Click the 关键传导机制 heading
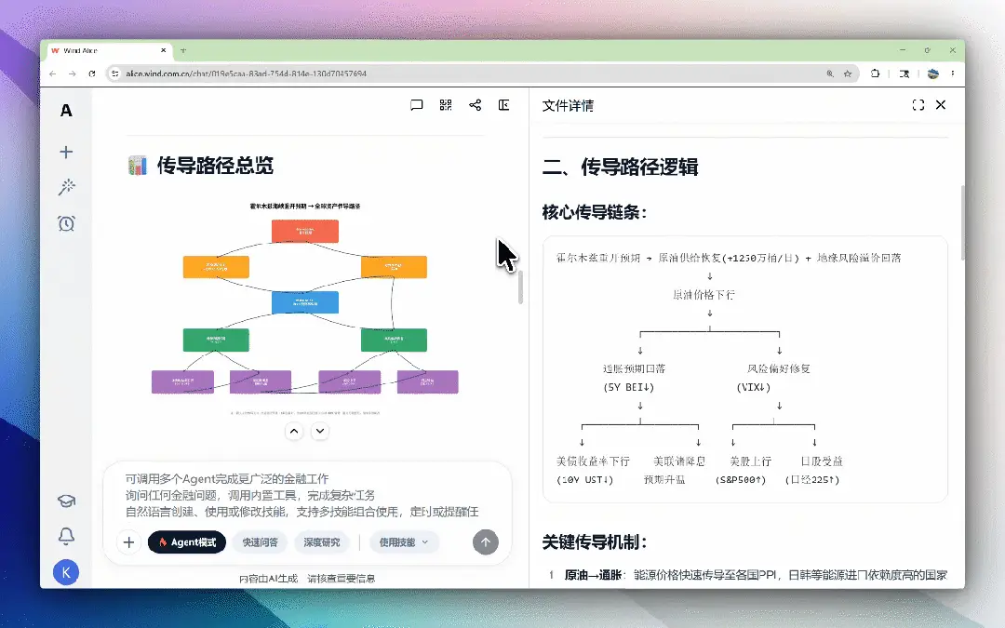 coord(594,542)
